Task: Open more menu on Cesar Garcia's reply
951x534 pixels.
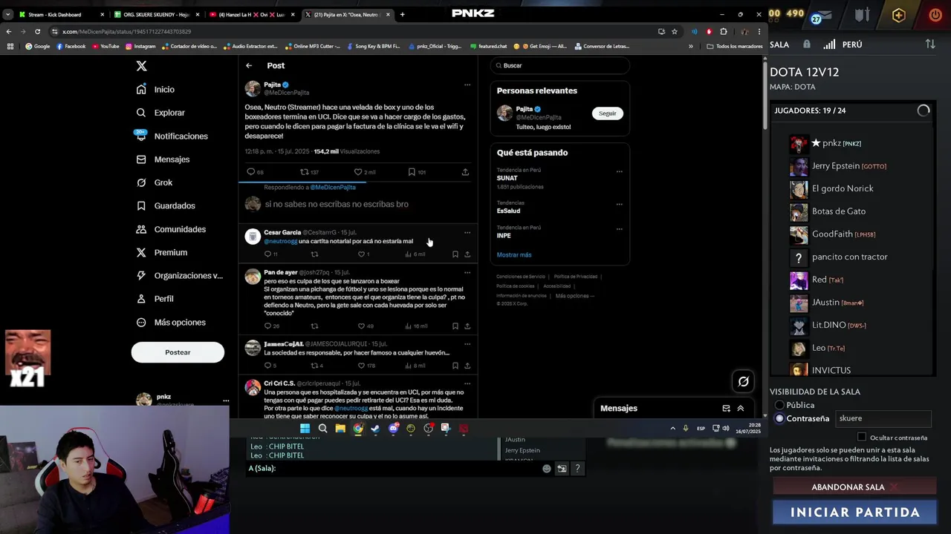Action: 467,232
